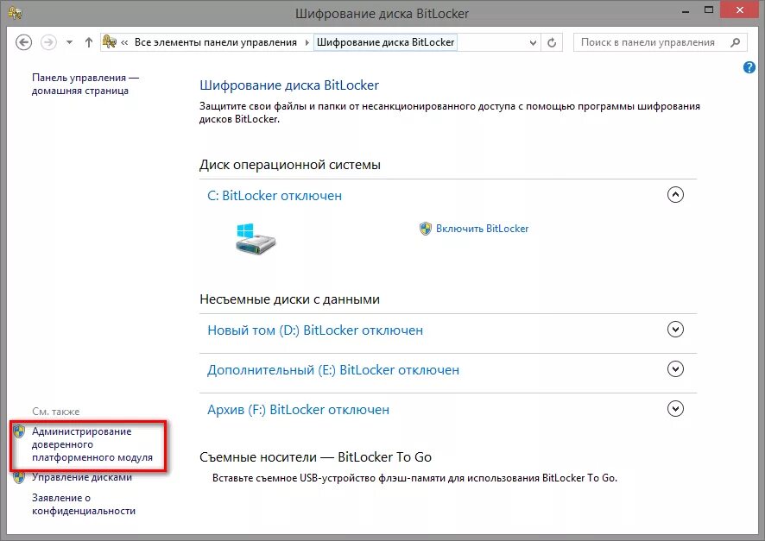This screenshot has width=765, height=541.
Task: Refresh the page with the refresh icon
Action: [x=552, y=43]
